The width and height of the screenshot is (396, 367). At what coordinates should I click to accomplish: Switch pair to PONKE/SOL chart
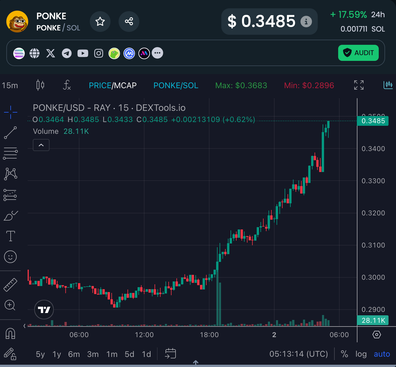point(176,86)
